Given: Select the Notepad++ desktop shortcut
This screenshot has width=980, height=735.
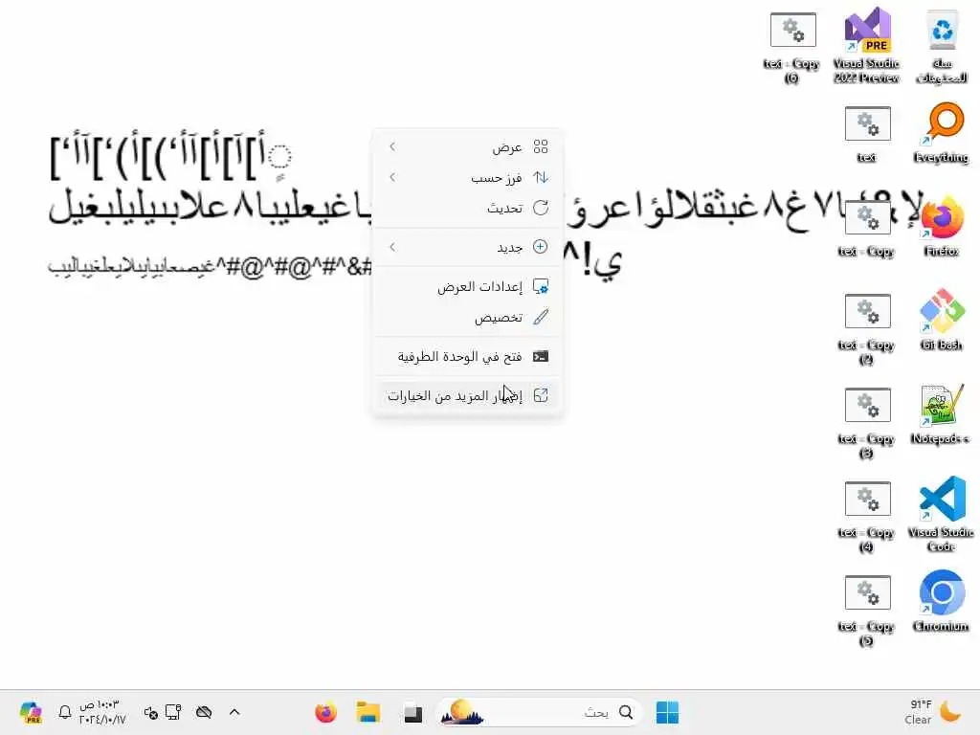Looking at the screenshot, I should point(942,413).
